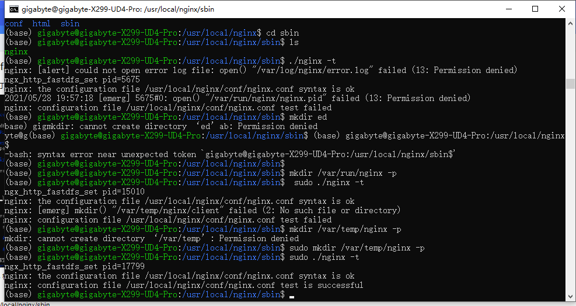Close the terminal window
This screenshot has width=576, height=306.
pos(561,9)
